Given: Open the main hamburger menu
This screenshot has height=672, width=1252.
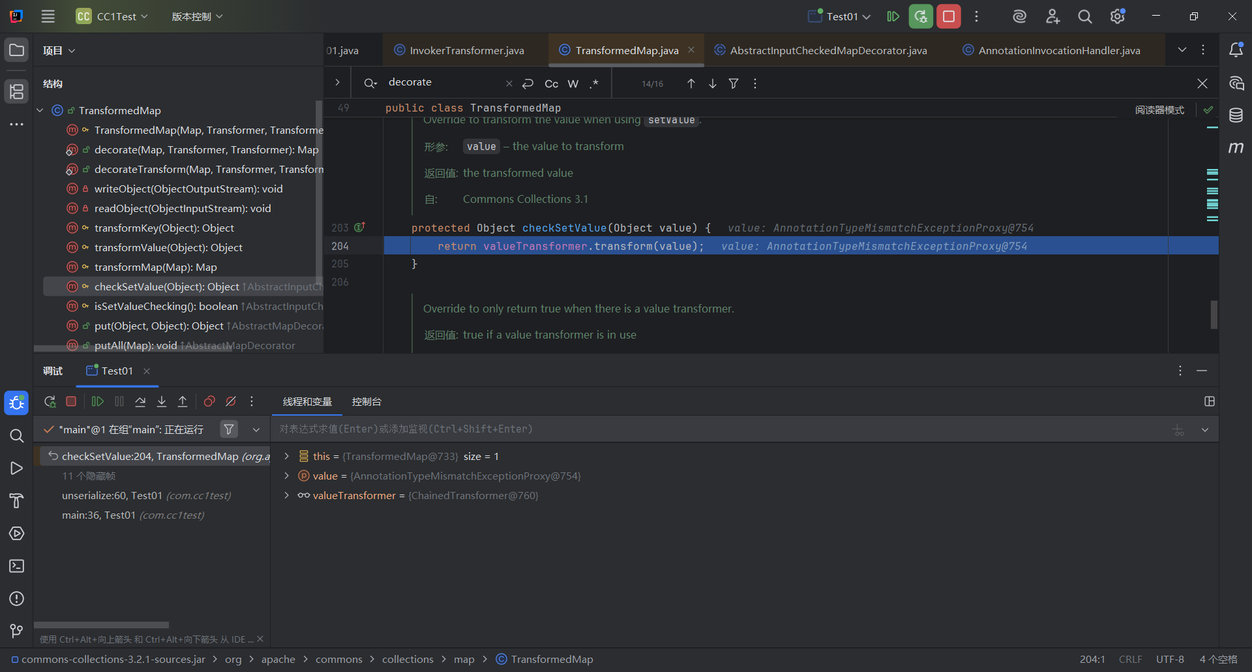Looking at the screenshot, I should 48,16.
